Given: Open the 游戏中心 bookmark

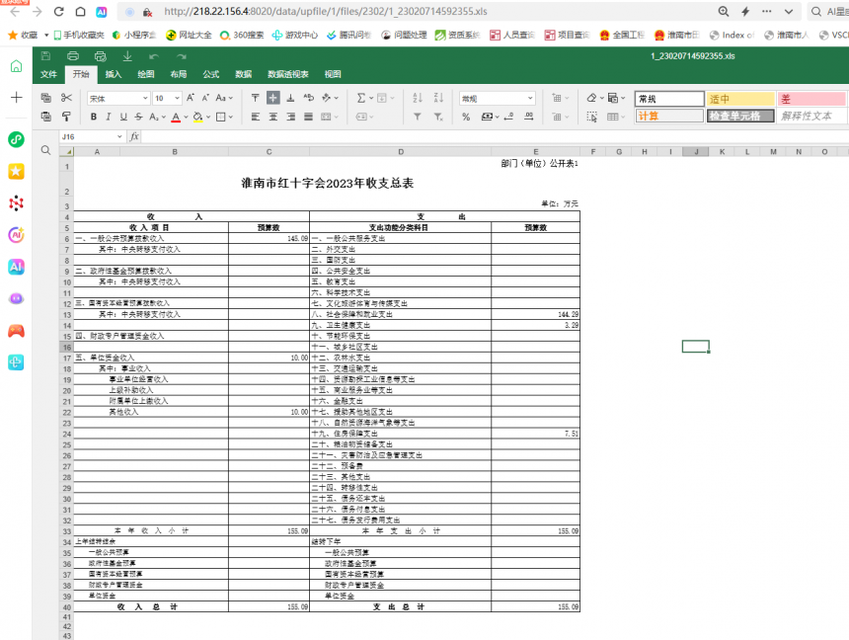Looking at the screenshot, I should [x=295, y=36].
